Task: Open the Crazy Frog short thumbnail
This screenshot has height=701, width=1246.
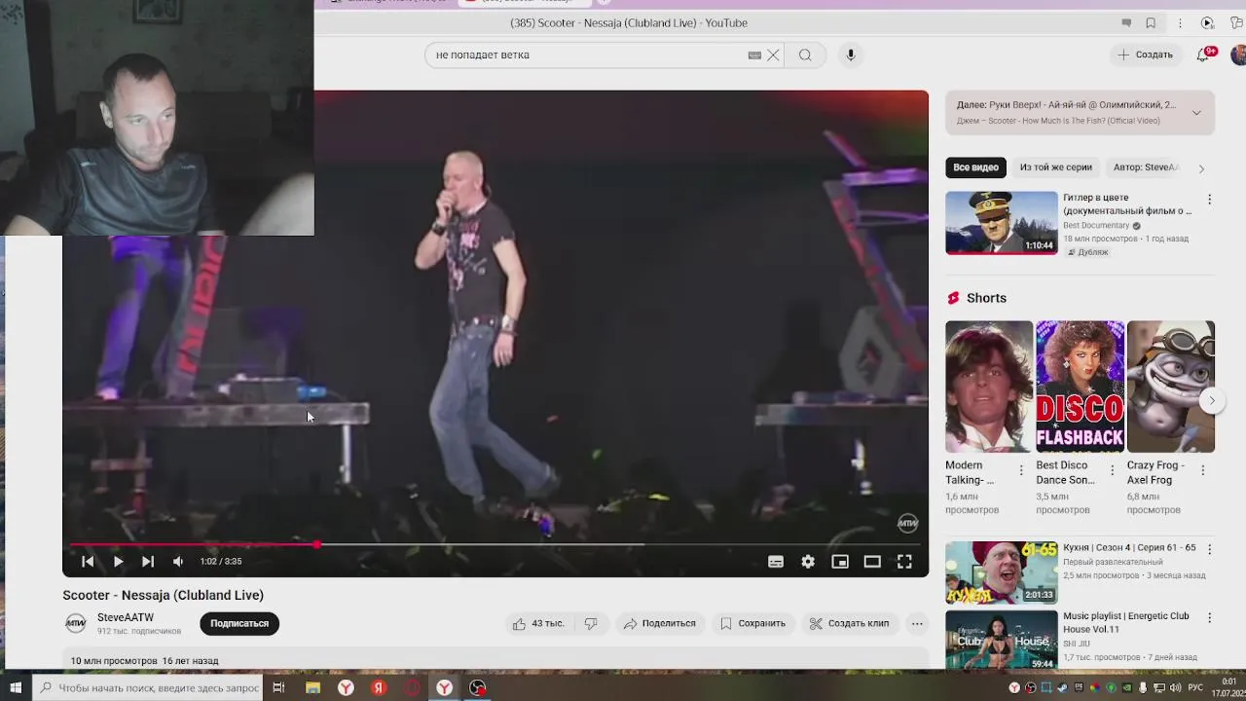Action: (1171, 387)
